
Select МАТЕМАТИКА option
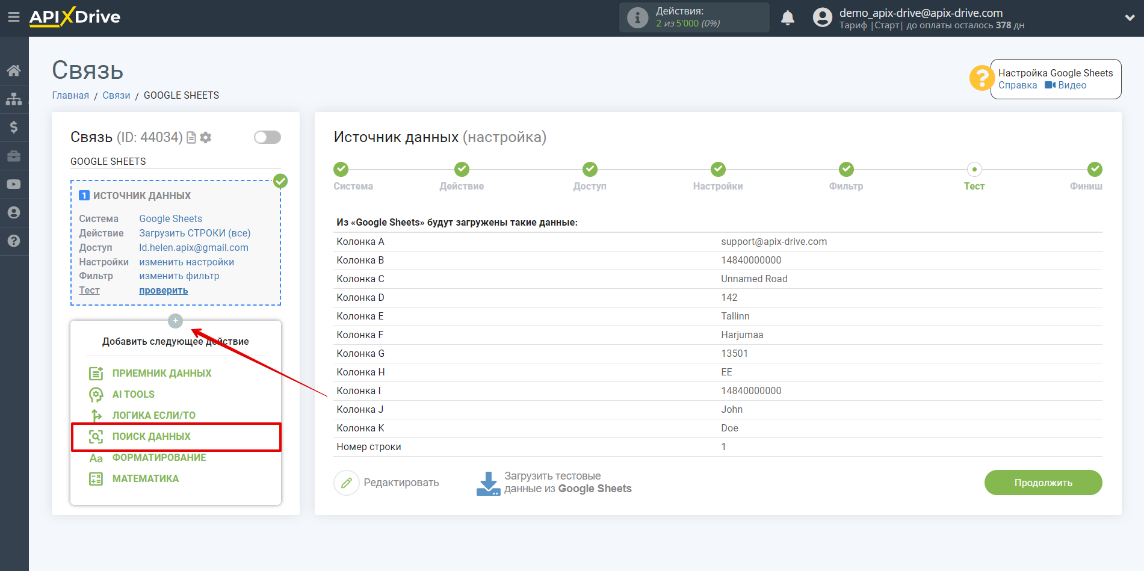coord(146,478)
